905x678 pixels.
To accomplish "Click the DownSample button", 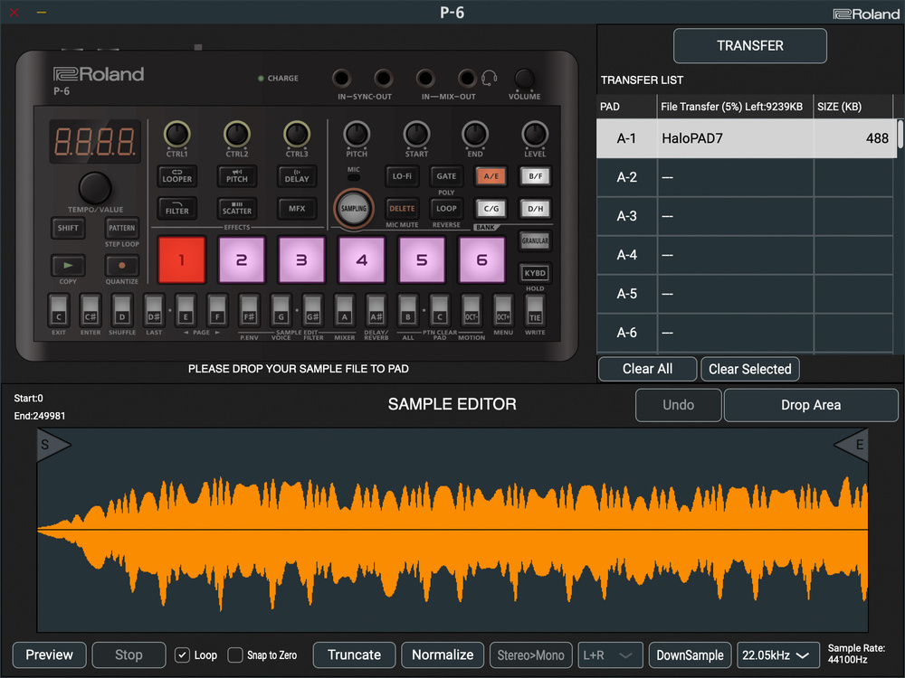I will (x=690, y=654).
